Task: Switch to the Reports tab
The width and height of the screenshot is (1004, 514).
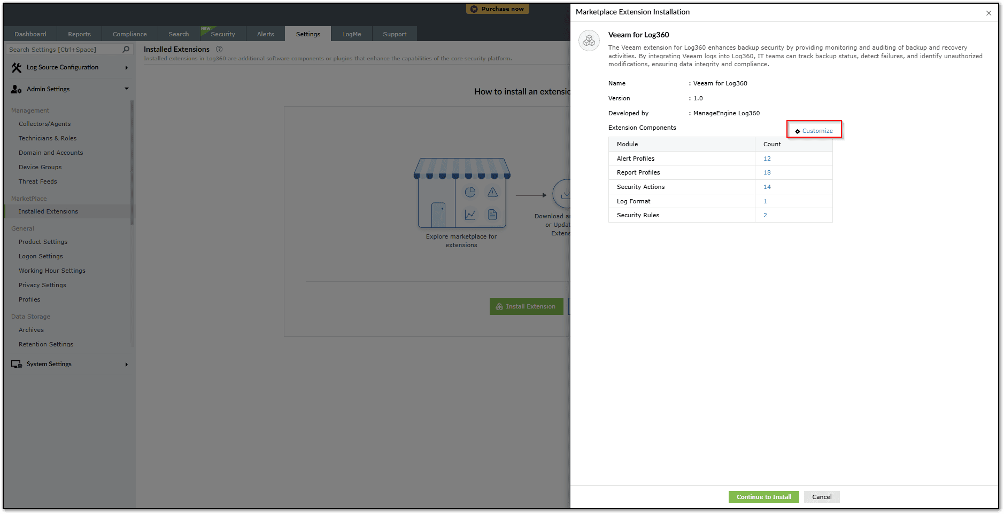Action: pos(79,34)
